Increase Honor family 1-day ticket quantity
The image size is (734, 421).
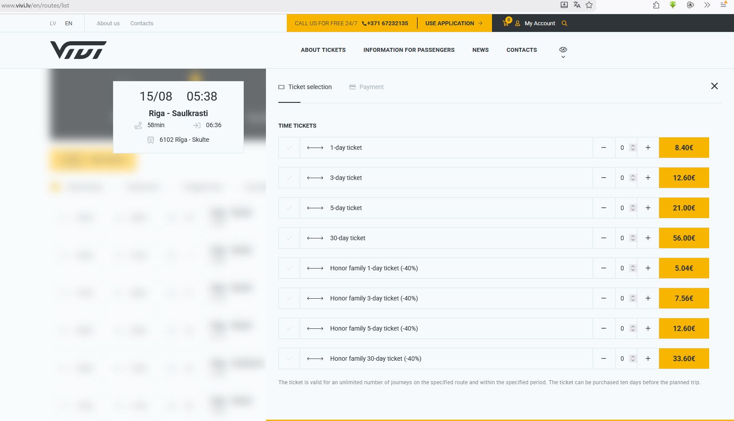[x=648, y=268]
